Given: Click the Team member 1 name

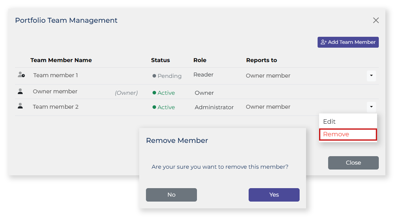Looking at the screenshot, I should [x=56, y=75].
